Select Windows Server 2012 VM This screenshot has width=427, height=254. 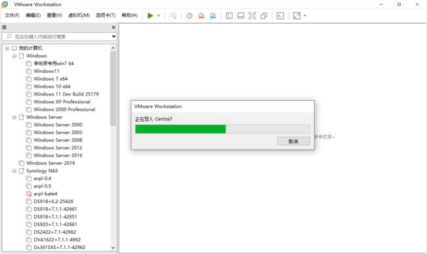pyautogui.click(x=58, y=148)
